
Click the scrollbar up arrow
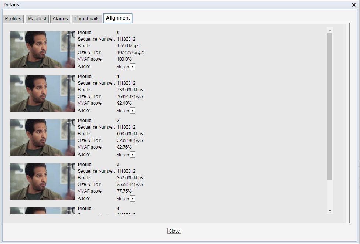pyautogui.click(x=330, y=30)
